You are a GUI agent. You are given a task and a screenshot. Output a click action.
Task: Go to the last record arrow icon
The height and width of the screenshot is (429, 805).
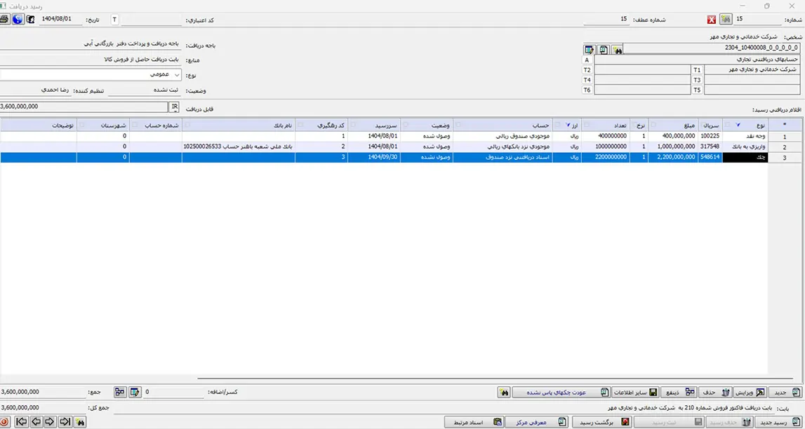(65, 421)
